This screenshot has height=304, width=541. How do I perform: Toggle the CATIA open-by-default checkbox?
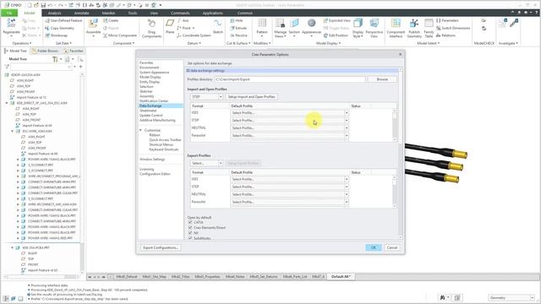190,223
